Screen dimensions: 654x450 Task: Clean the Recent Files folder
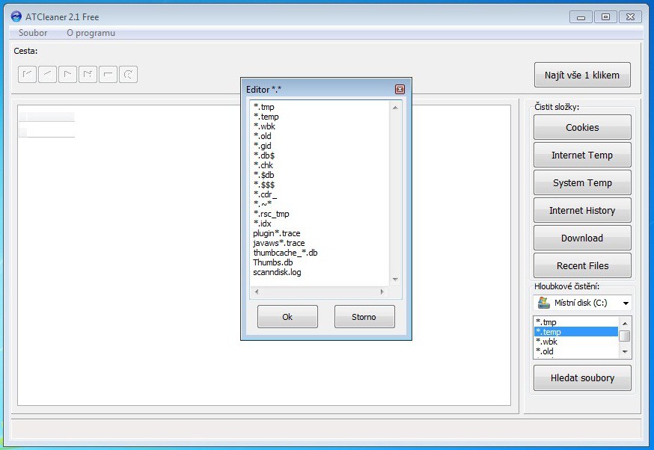pos(582,265)
